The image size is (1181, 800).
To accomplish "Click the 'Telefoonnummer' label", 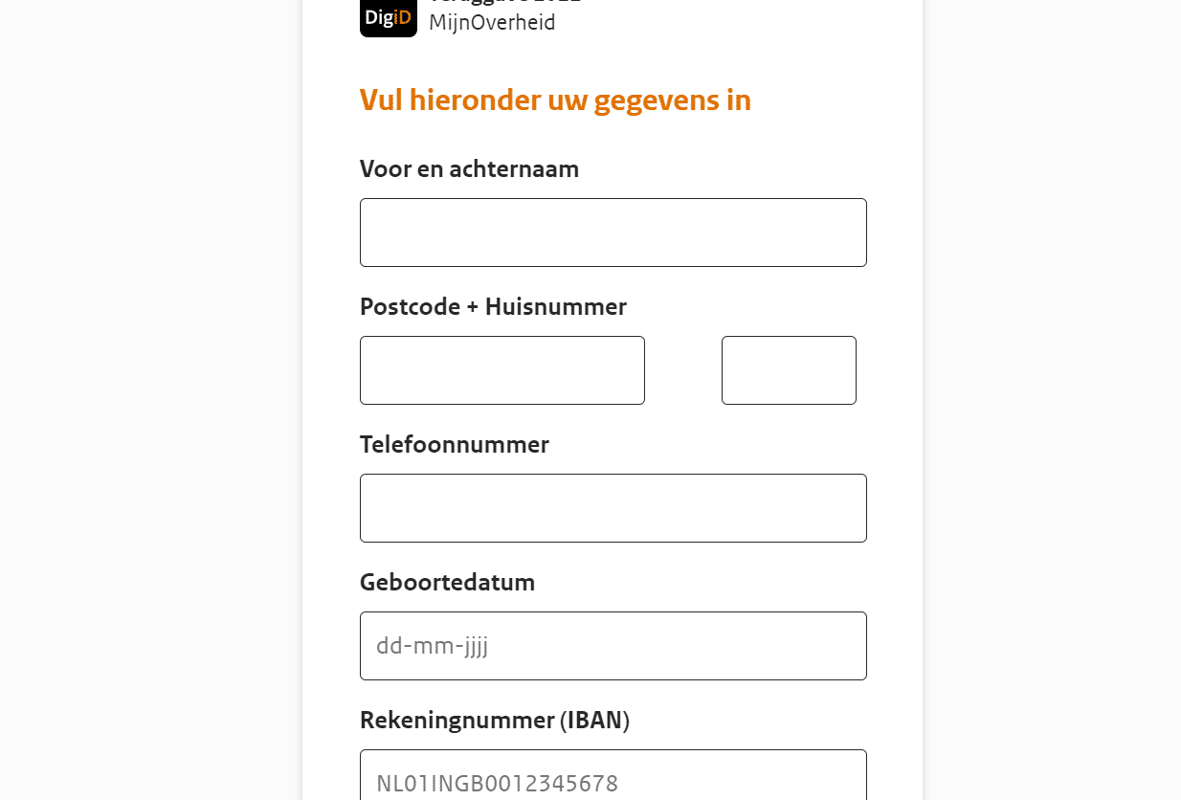I will [x=454, y=445].
